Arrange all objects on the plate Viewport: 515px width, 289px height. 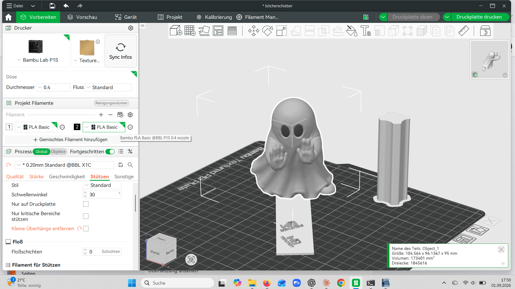point(218,31)
